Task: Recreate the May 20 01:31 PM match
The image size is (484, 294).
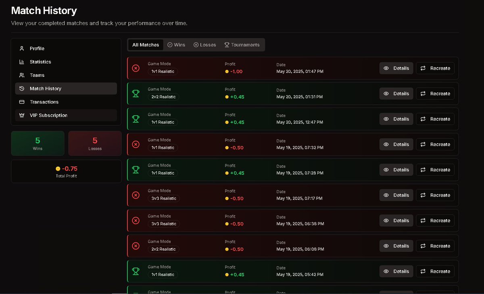Action: 435,94
